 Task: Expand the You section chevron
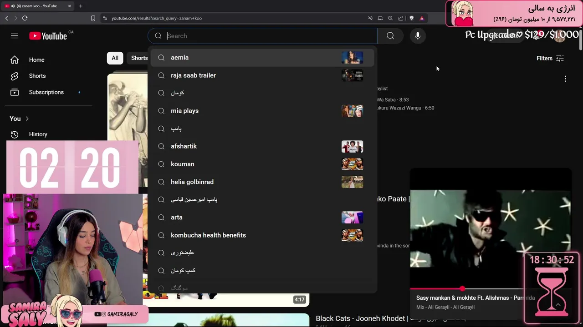point(27,119)
